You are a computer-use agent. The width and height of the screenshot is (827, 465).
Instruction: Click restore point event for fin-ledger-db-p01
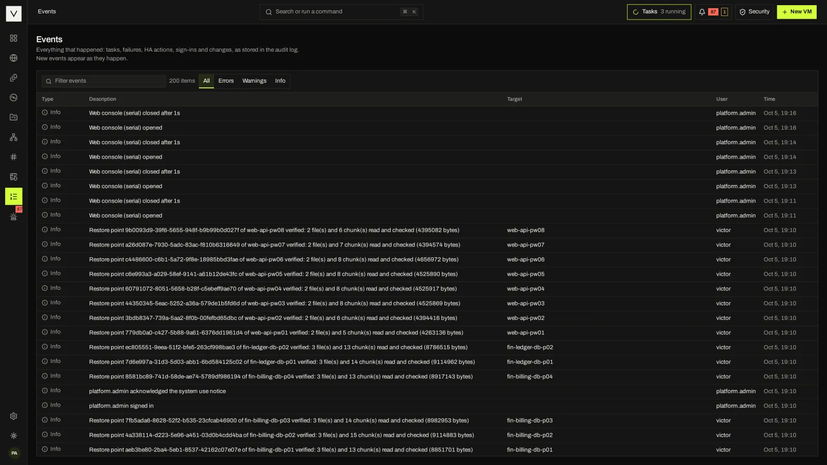pyautogui.click(x=282, y=362)
